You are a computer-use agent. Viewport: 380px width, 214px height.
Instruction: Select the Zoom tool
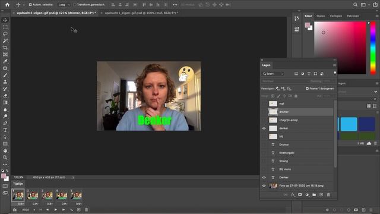point(5,157)
